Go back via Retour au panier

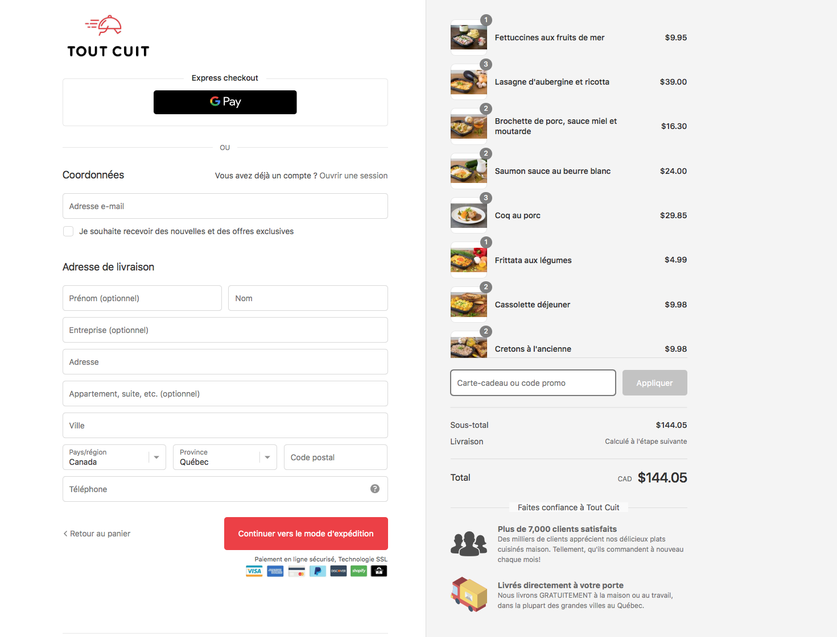pos(97,534)
